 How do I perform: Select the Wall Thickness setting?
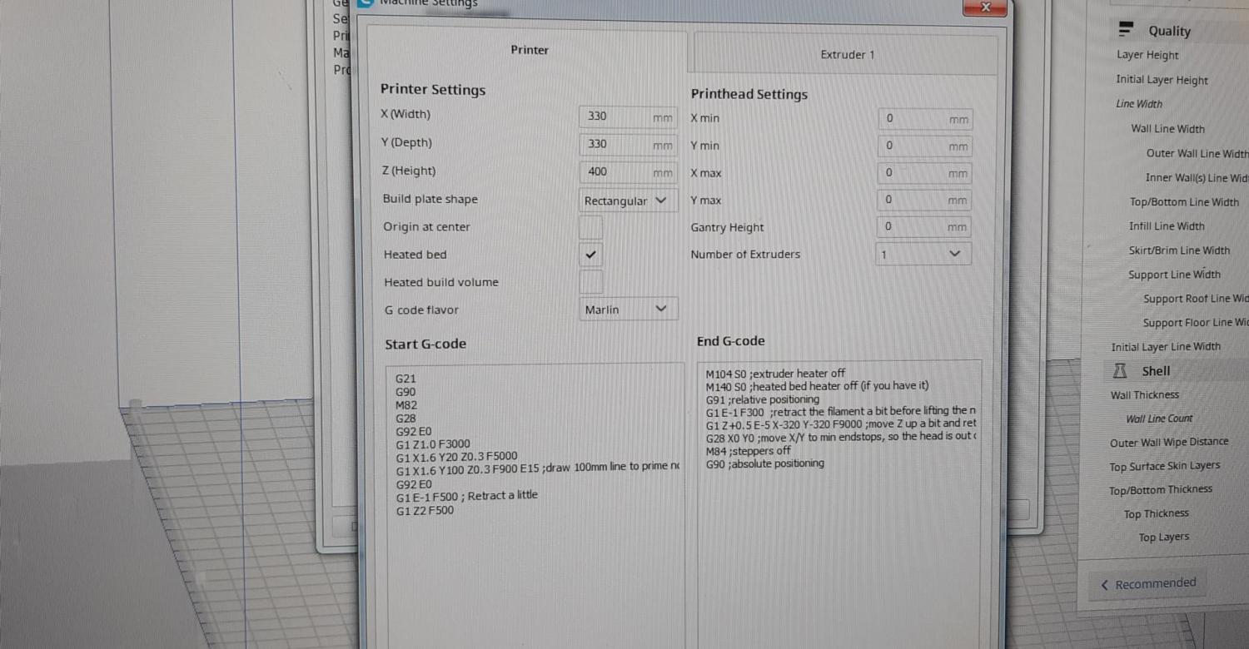point(1144,395)
